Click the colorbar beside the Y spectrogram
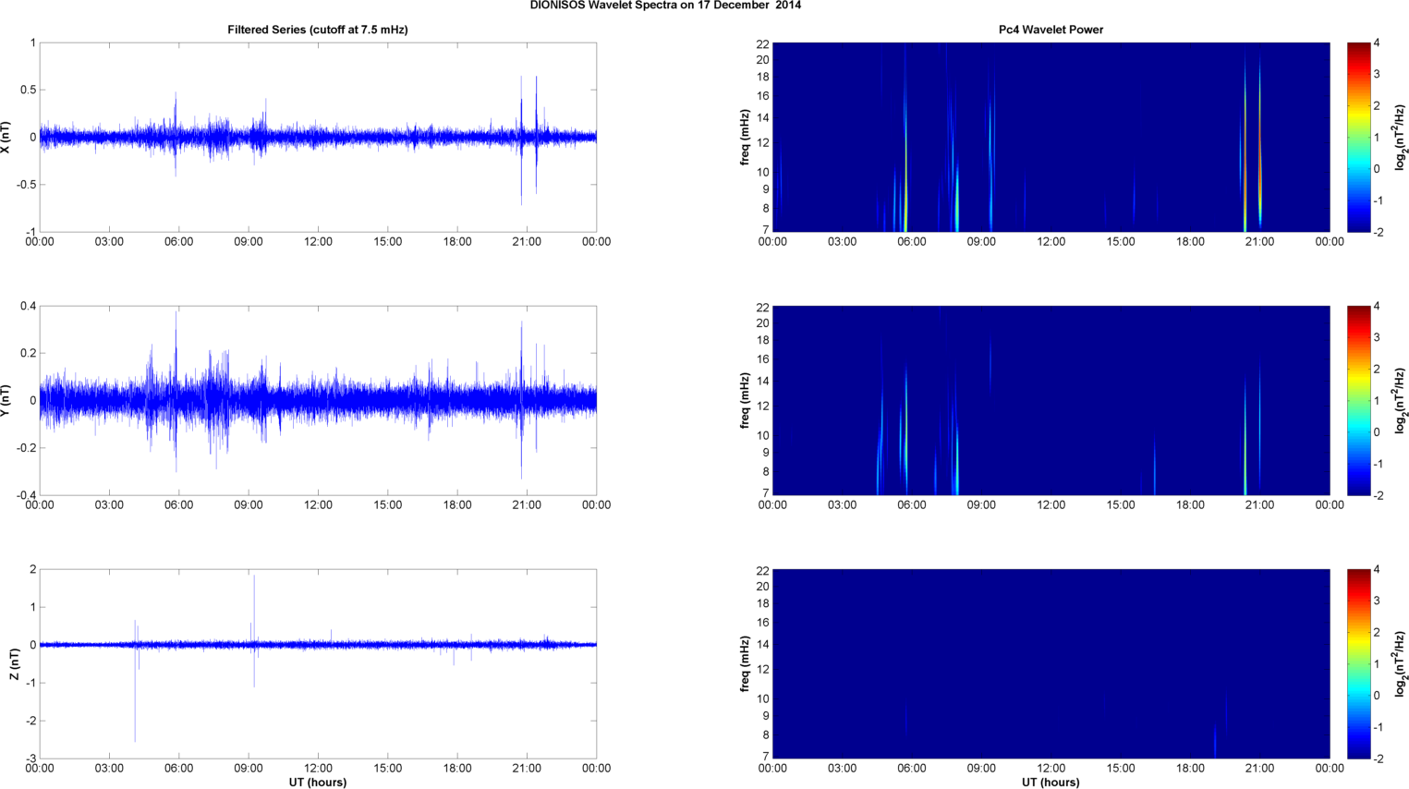Image resolution: width=1409 pixels, height=789 pixels. pyautogui.click(x=1358, y=401)
